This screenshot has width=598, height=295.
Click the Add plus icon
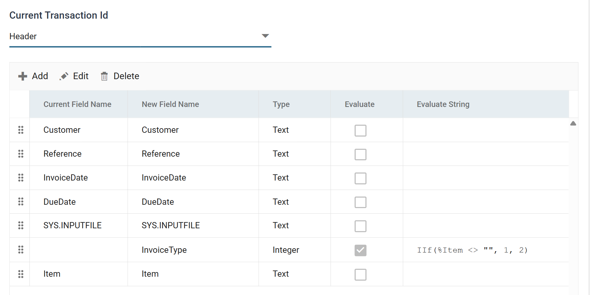click(23, 76)
